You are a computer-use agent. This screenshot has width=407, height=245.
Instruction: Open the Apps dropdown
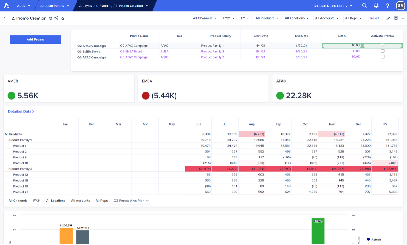(23, 6)
